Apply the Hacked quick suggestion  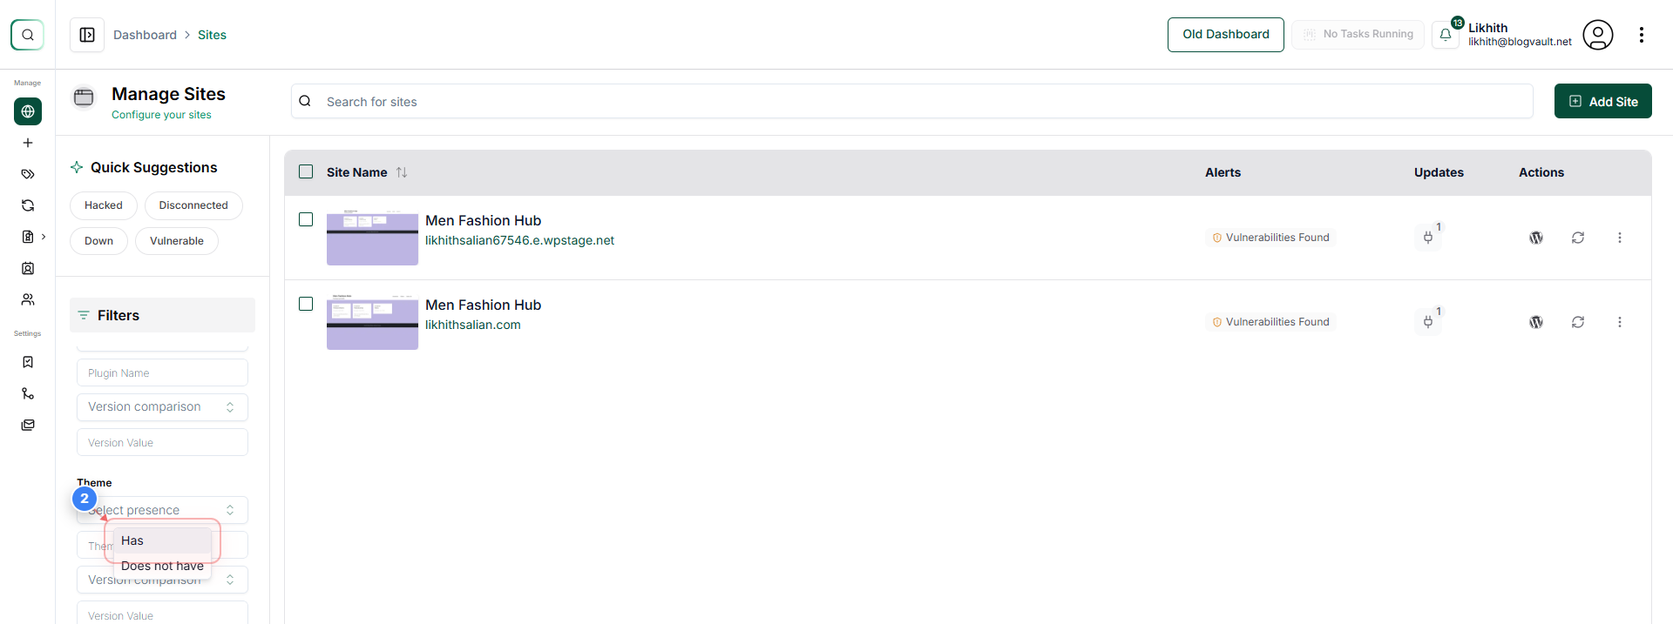point(104,205)
